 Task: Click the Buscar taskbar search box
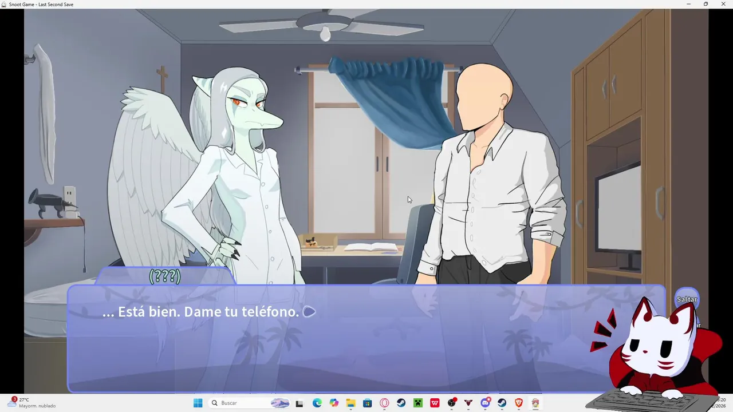[x=249, y=403]
